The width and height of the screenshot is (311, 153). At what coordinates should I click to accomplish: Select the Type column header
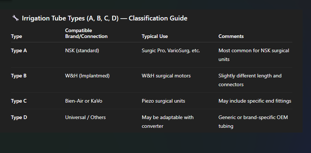click(x=16, y=37)
